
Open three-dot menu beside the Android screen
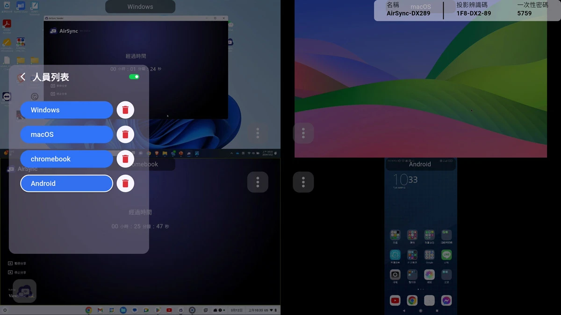(303, 182)
